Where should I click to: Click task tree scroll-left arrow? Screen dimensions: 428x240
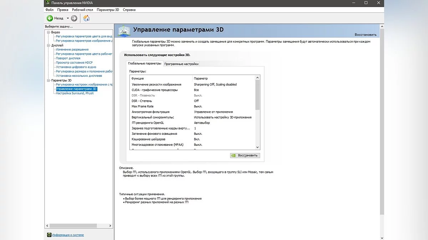[x=47, y=226]
